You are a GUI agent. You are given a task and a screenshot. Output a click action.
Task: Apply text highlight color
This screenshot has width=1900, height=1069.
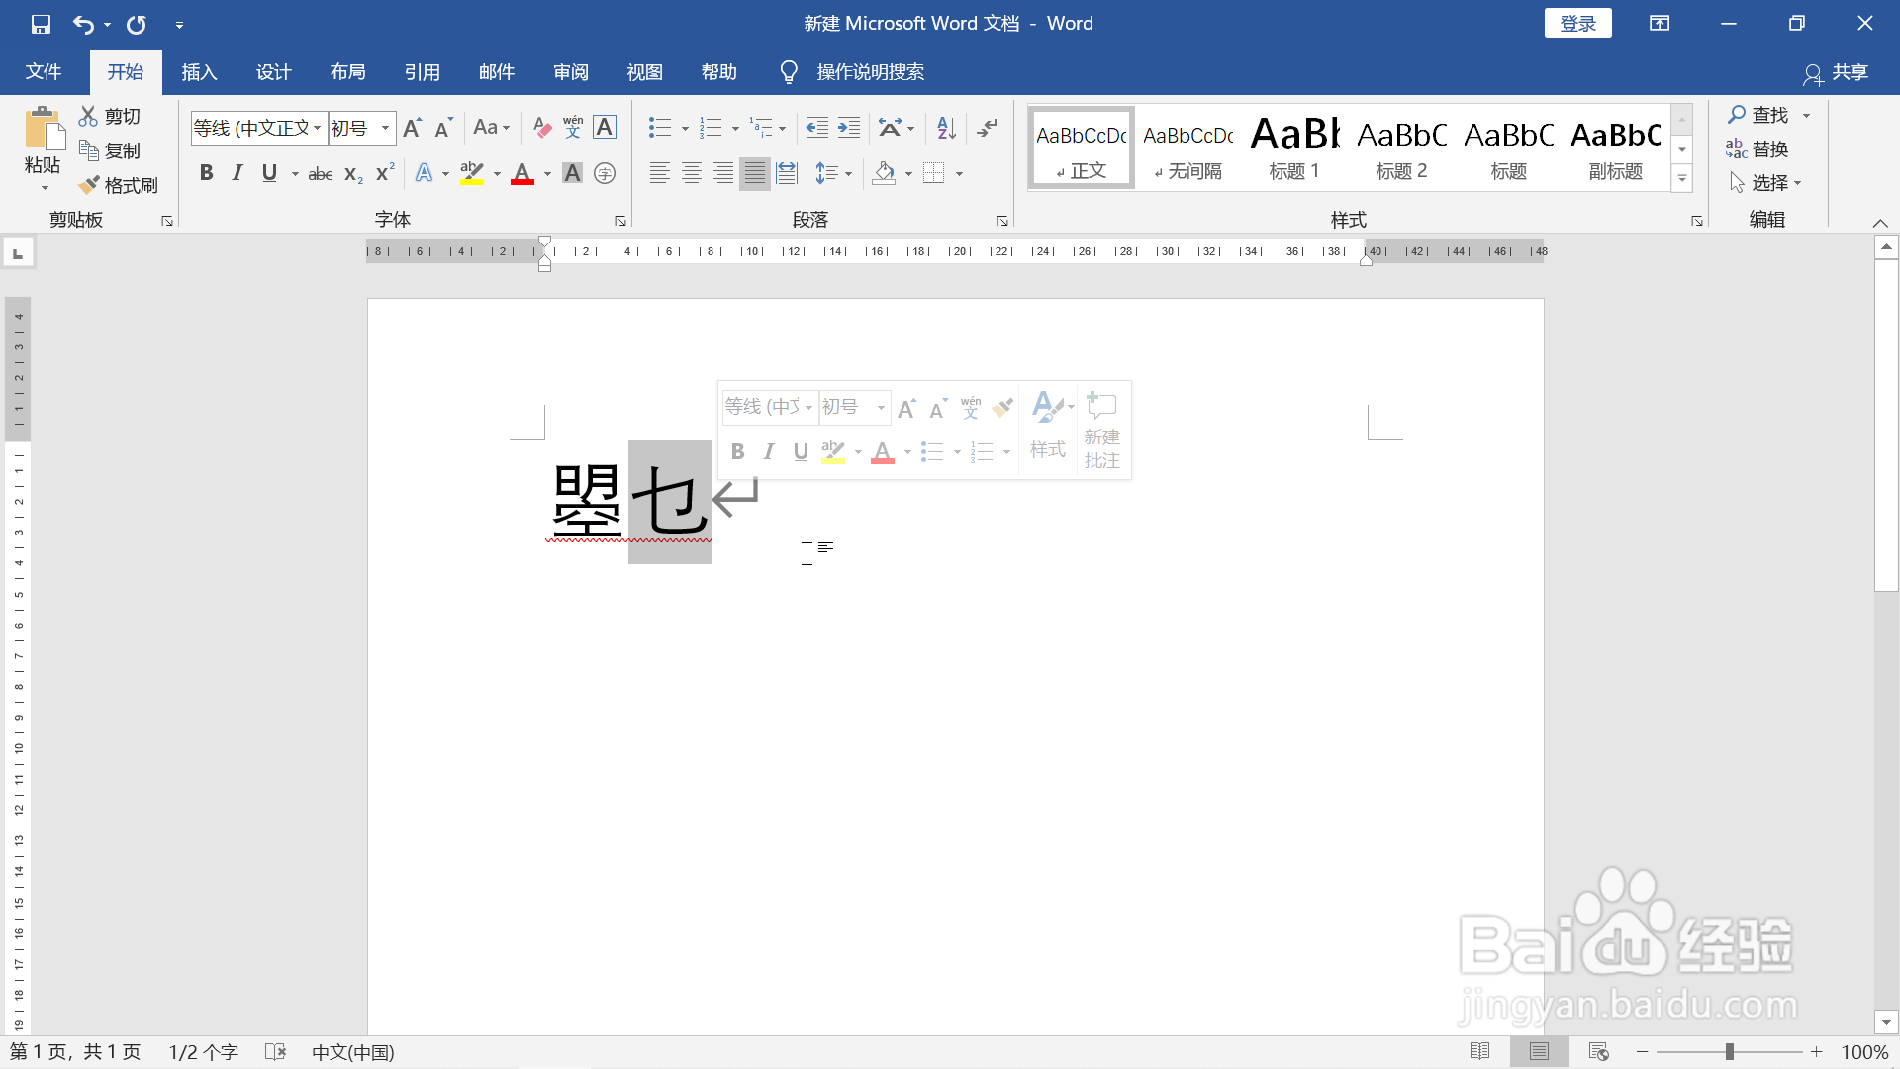pyautogui.click(x=473, y=173)
